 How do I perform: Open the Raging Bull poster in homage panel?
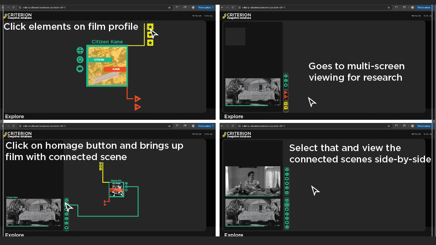[x=116, y=189]
